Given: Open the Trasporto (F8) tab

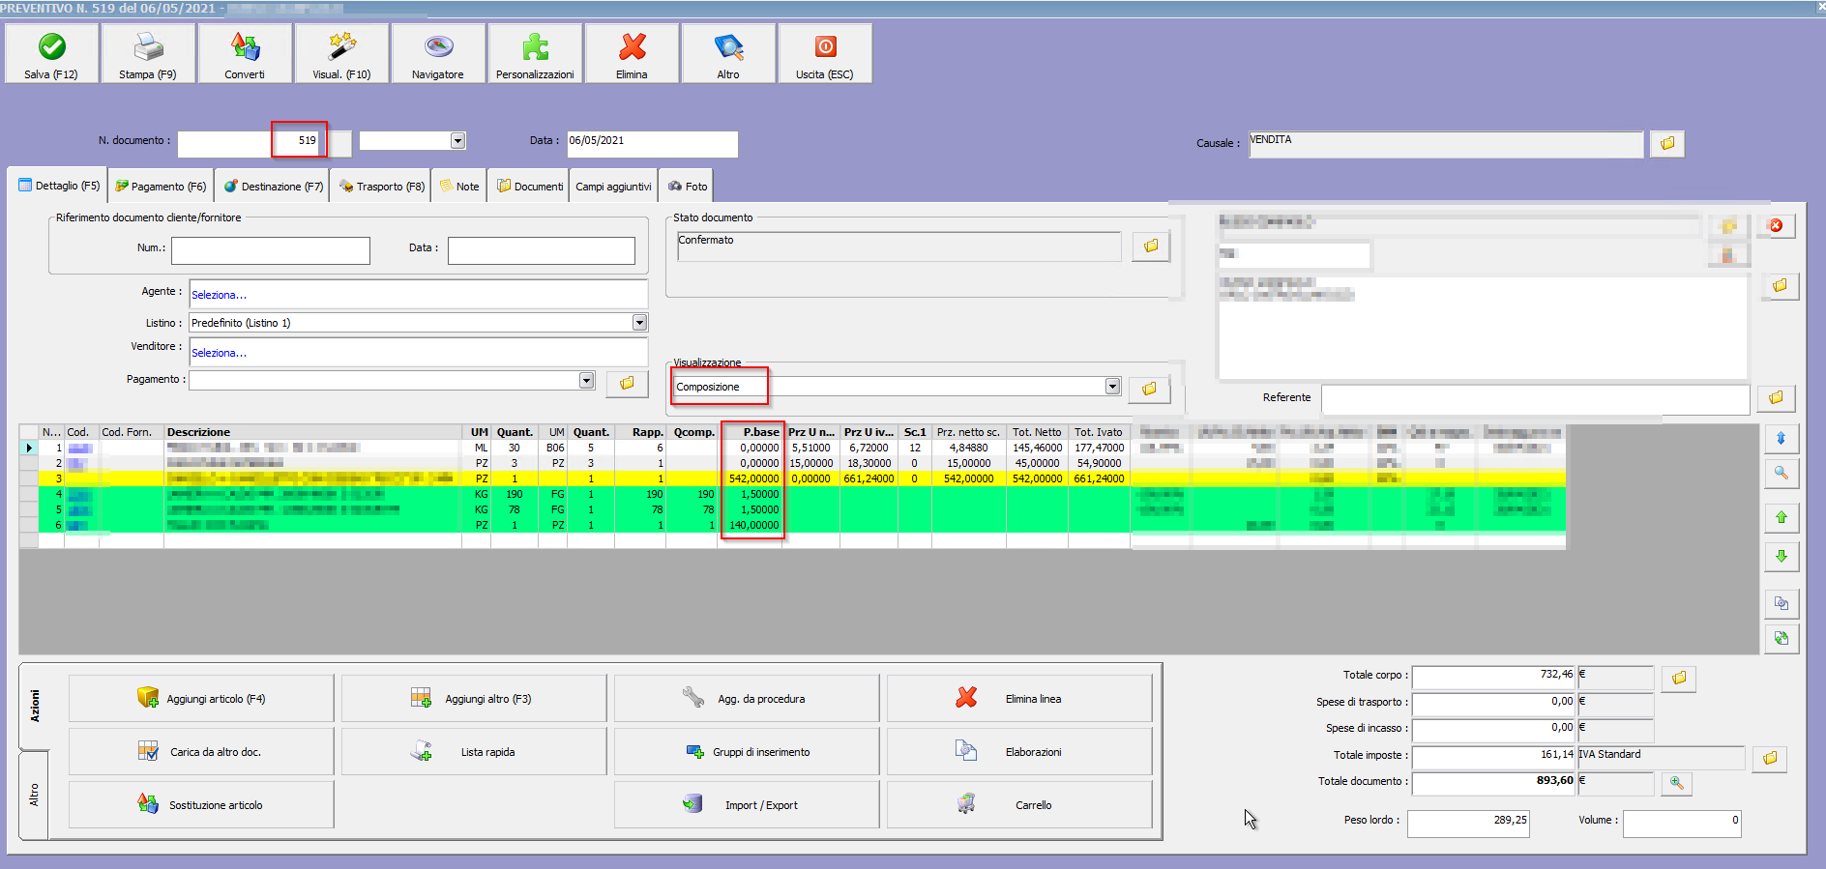Looking at the screenshot, I should [x=381, y=187].
